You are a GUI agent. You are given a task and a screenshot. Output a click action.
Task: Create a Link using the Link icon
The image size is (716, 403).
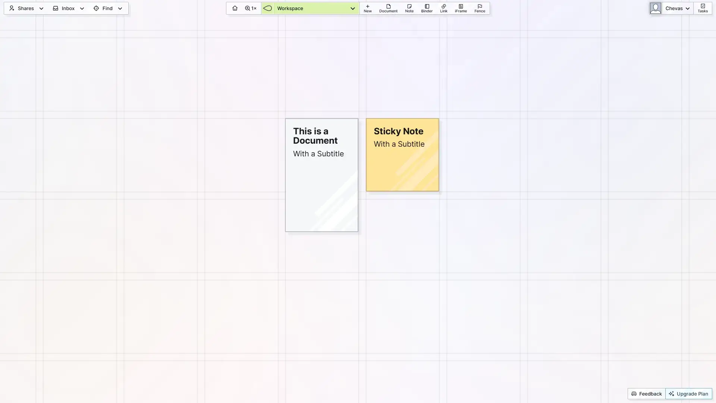(x=443, y=8)
